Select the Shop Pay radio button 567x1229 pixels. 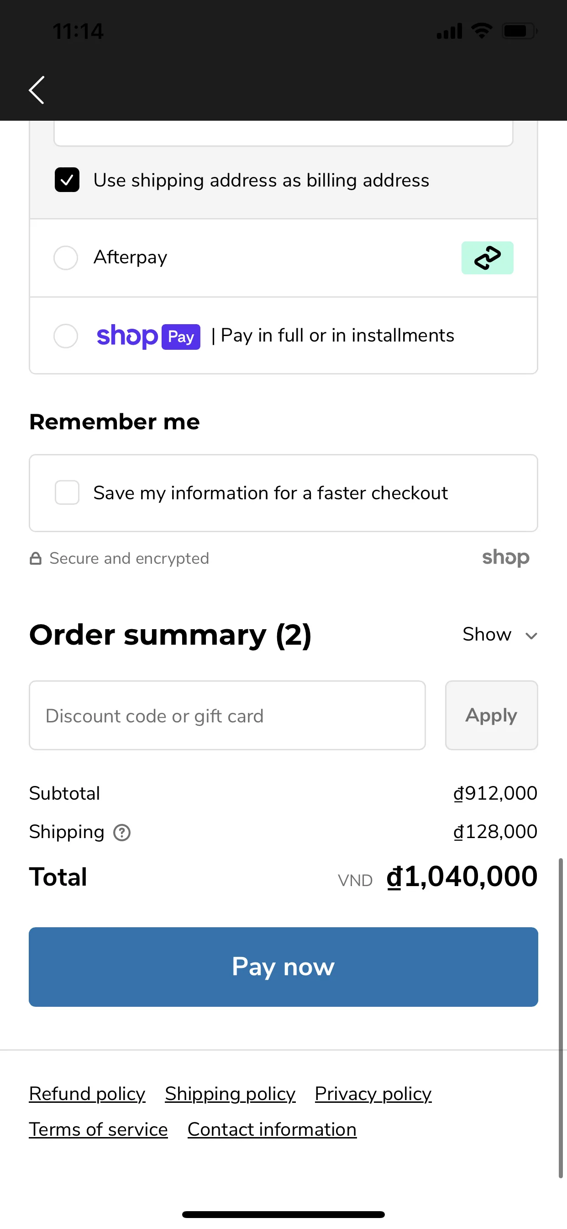tap(66, 336)
